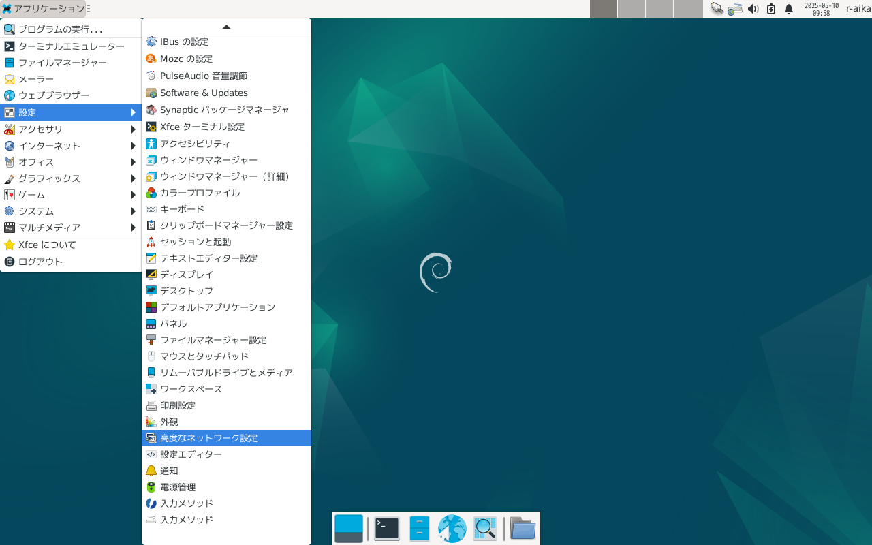
Task: Expand マルチメディア submenu arrow
Action: (134, 228)
